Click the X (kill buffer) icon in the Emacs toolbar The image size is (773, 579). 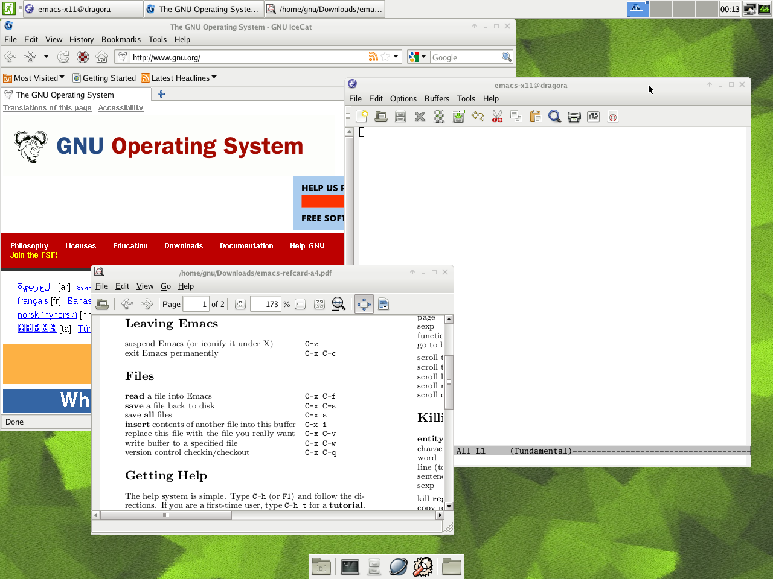point(420,116)
